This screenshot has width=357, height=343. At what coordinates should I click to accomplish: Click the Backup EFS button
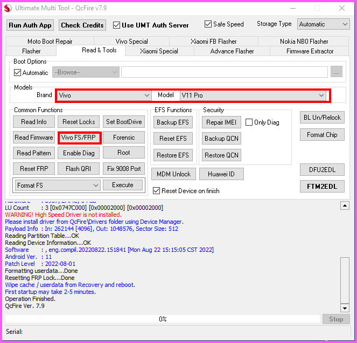pos(173,122)
